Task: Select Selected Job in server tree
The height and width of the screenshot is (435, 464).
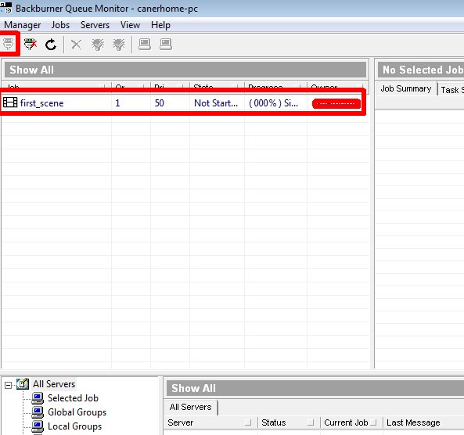Action: (73, 398)
